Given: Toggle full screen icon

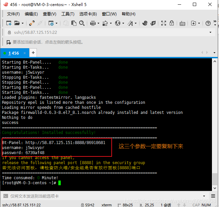Looking at the screenshot, I should click(x=164, y=23).
